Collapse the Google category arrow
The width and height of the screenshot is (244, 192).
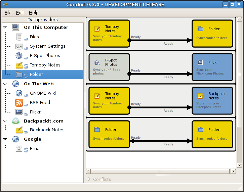[x=5, y=139]
